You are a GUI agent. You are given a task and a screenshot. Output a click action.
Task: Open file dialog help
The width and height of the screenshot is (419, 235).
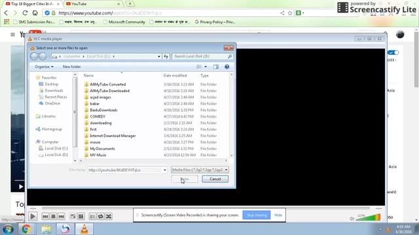[227, 67]
